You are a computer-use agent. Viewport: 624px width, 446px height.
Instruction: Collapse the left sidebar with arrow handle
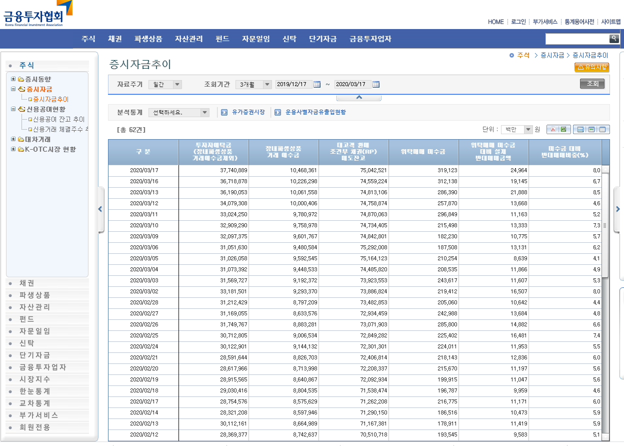coord(100,209)
